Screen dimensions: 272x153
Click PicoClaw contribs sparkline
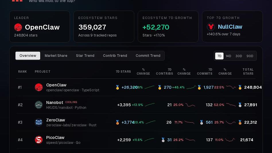[190, 140]
